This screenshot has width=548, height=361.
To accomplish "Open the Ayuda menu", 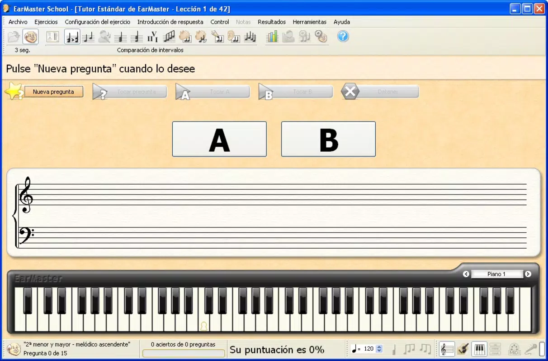I will click(x=342, y=22).
